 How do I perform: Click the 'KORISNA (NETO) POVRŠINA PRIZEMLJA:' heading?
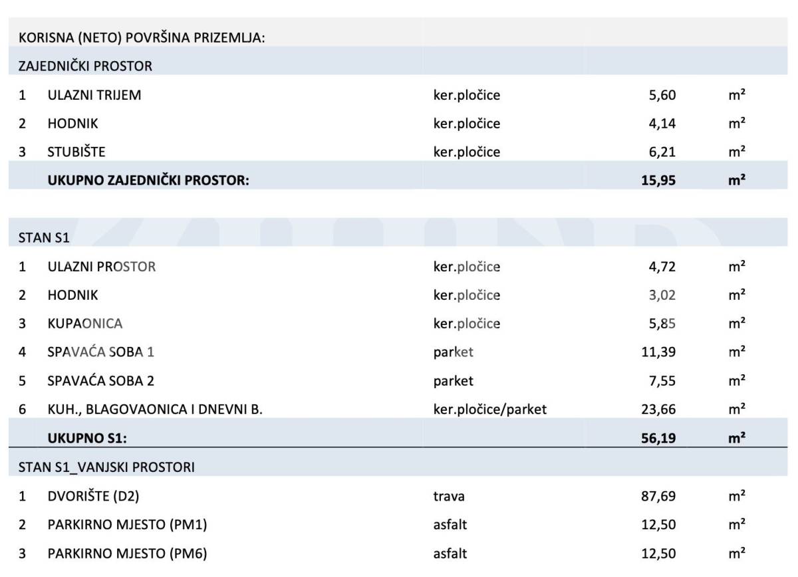pos(142,38)
